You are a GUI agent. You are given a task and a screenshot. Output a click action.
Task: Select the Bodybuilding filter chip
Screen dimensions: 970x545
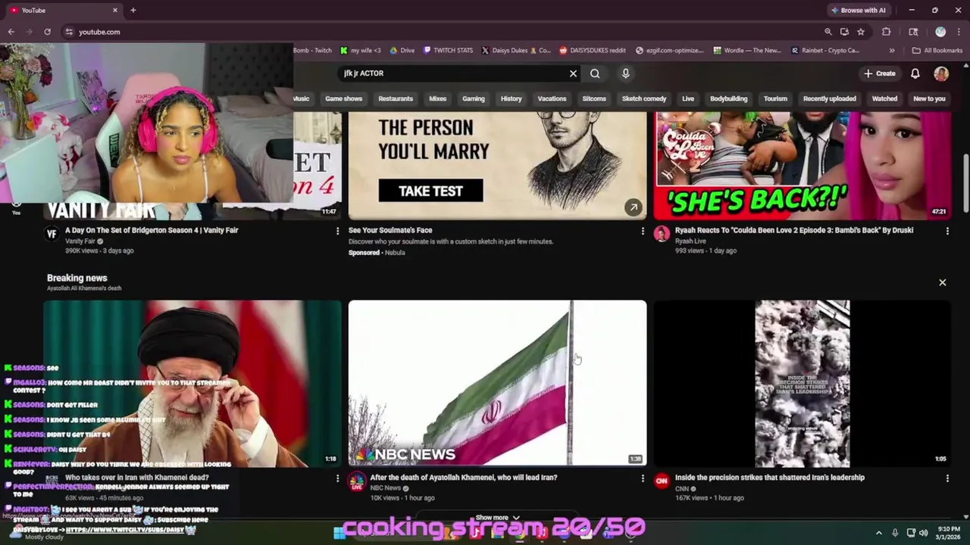pyautogui.click(x=728, y=98)
